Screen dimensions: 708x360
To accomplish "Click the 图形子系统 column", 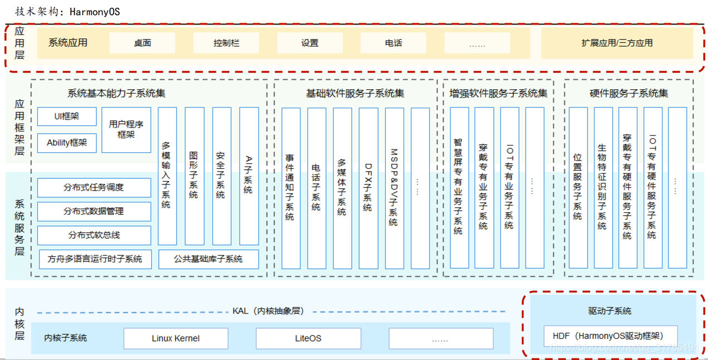I will [x=195, y=176].
